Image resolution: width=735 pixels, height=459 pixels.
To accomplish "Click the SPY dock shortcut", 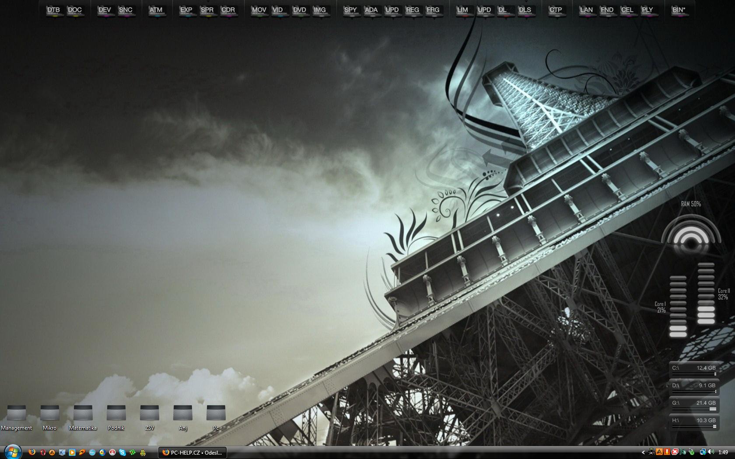I will coord(350,10).
